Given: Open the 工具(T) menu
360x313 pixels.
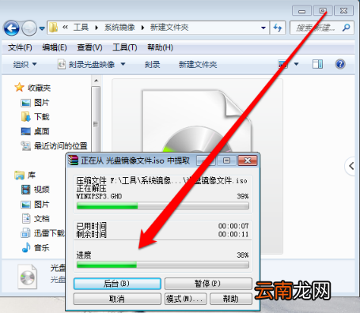Looking at the screenshot, I should coord(125,47).
